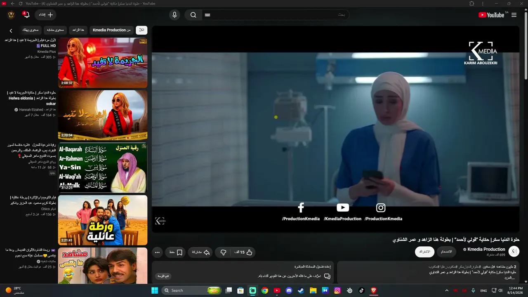Open the Instagram /ProductionKmedia video link
This screenshot has height=297, width=528.
coord(383,212)
